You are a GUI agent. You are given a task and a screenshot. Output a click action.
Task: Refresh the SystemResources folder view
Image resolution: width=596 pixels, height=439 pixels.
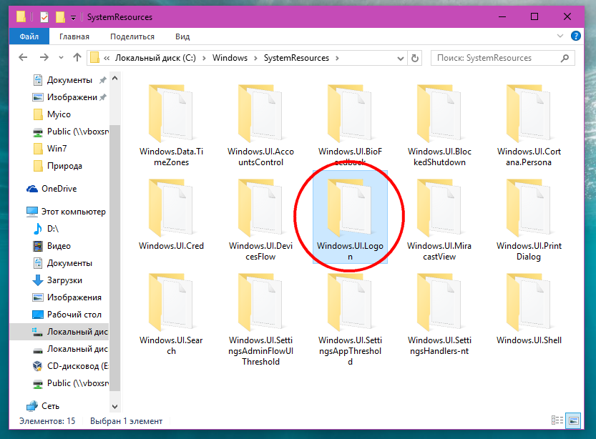(x=415, y=58)
